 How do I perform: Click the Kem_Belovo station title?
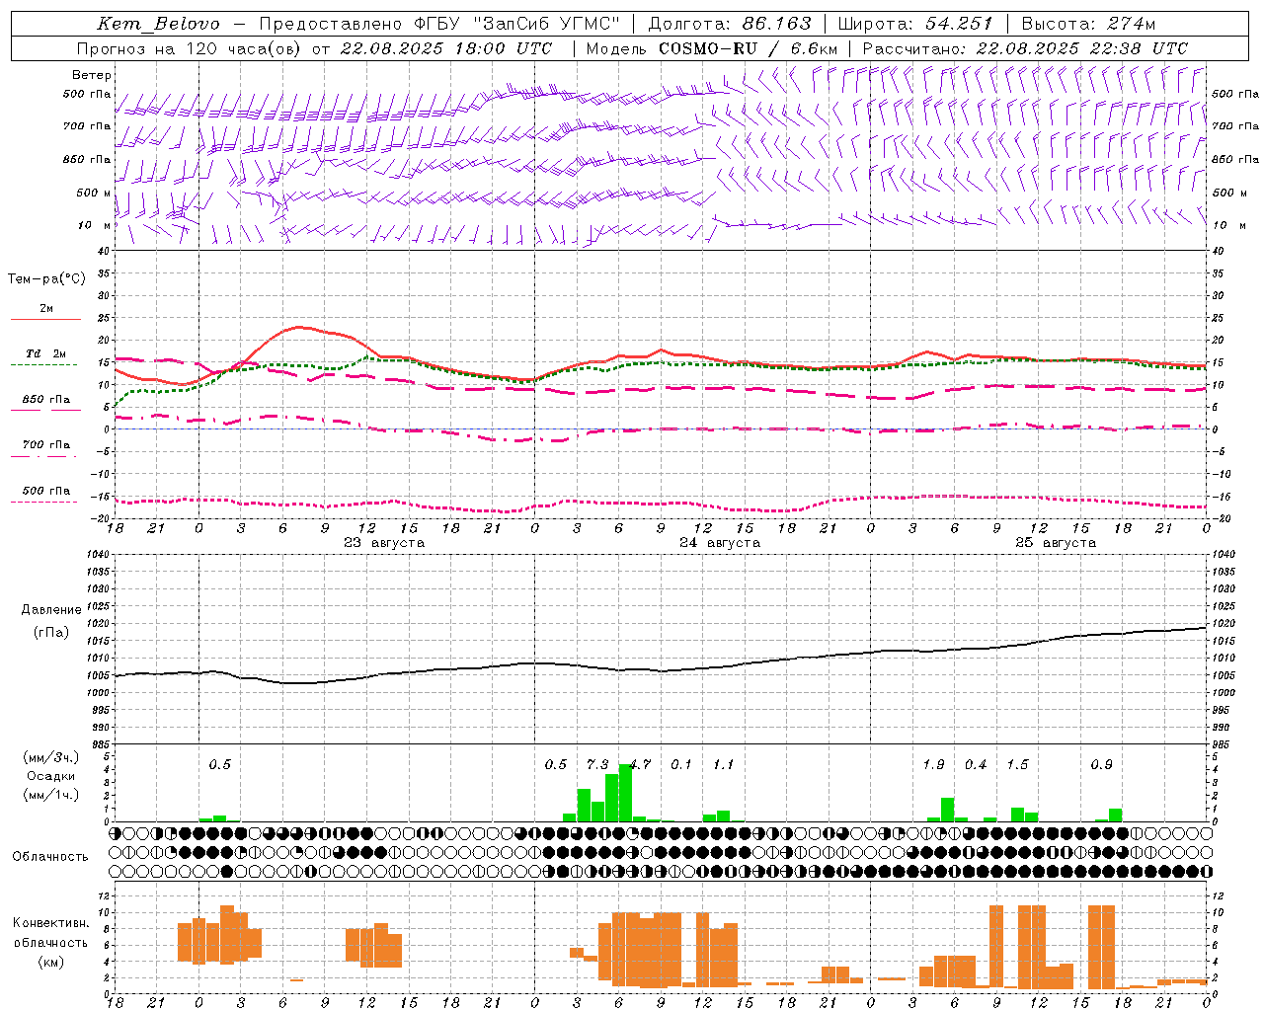158,24
